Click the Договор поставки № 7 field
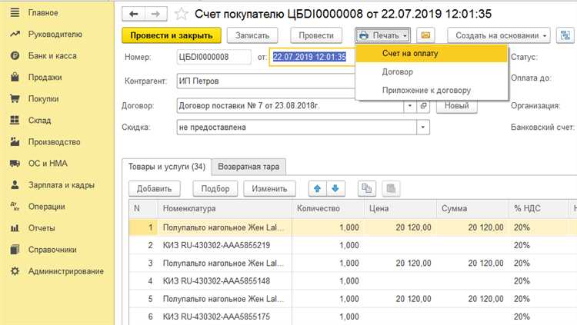Viewport: 577px width, 325px height. click(x=290, y=106)
